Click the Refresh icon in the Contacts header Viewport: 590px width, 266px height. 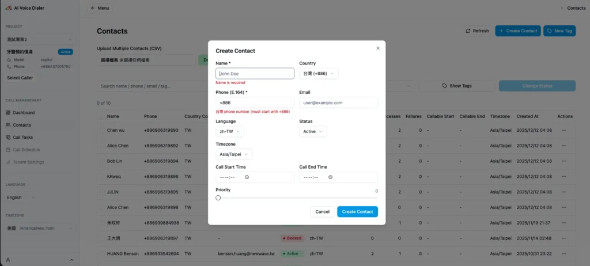pyautogui.click(x=468, y=31)
